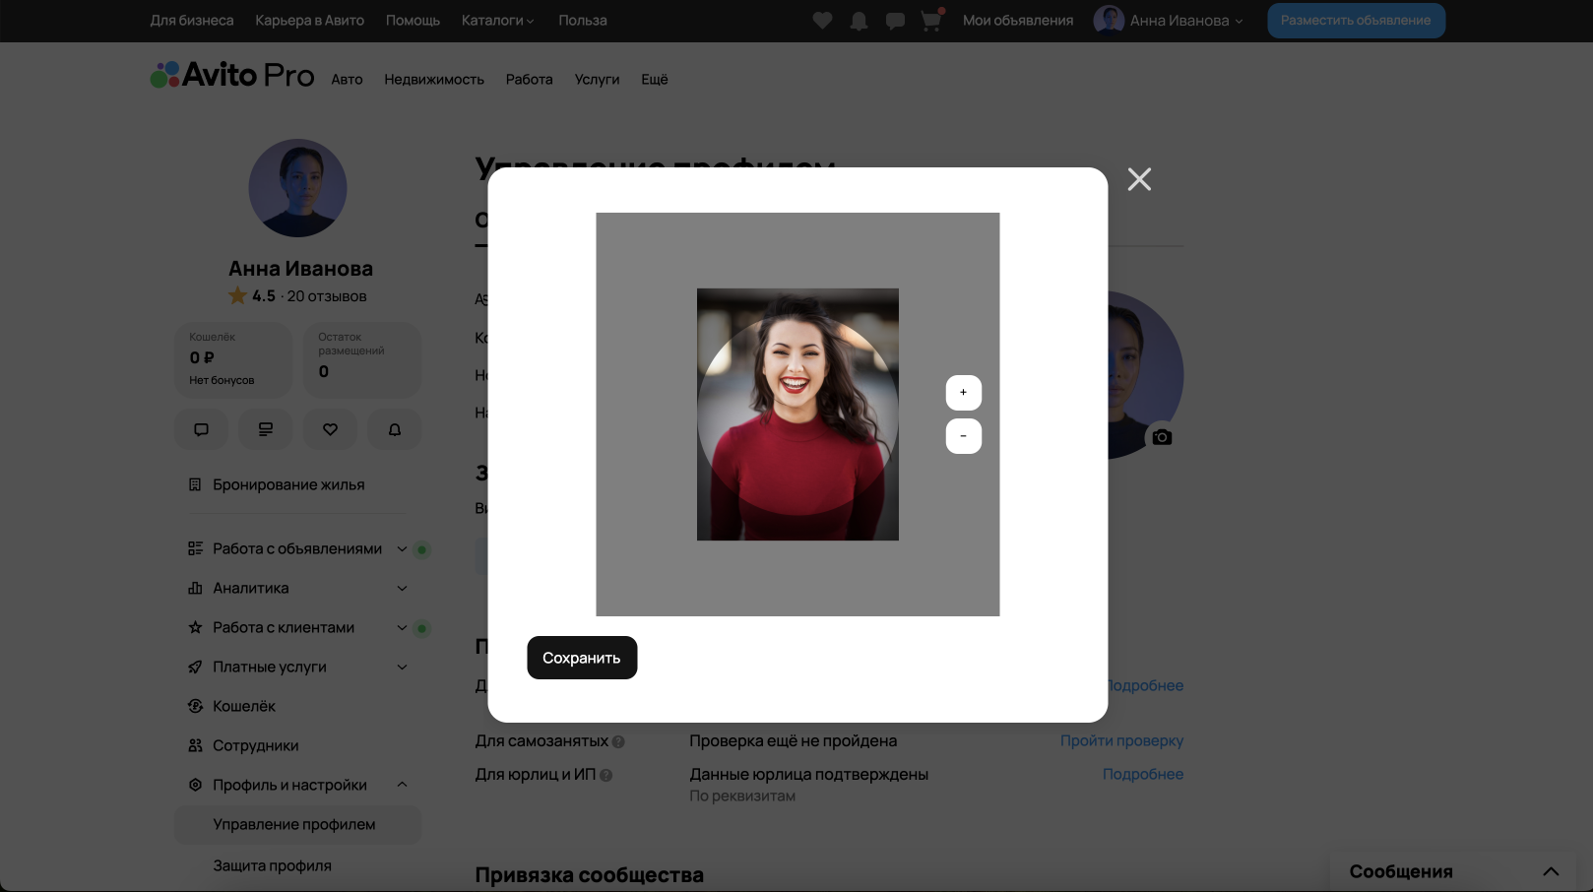Open Остаток размещений card
This screenshot has width=1593, height=892.
pos(362,359)
